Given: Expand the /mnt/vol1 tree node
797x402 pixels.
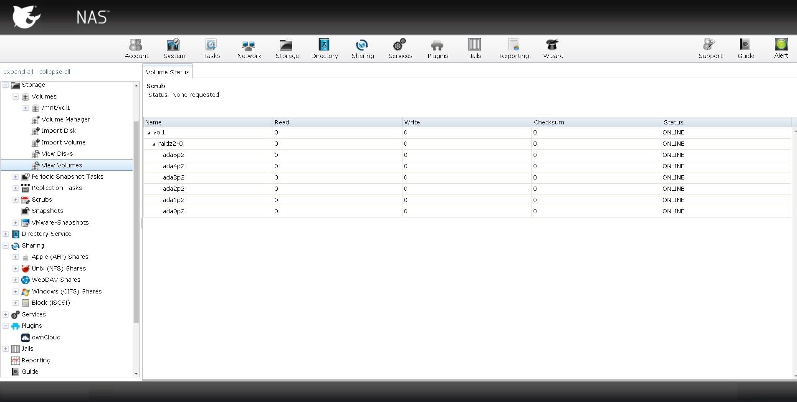Looking at the screenshot, I should (25, 108).
